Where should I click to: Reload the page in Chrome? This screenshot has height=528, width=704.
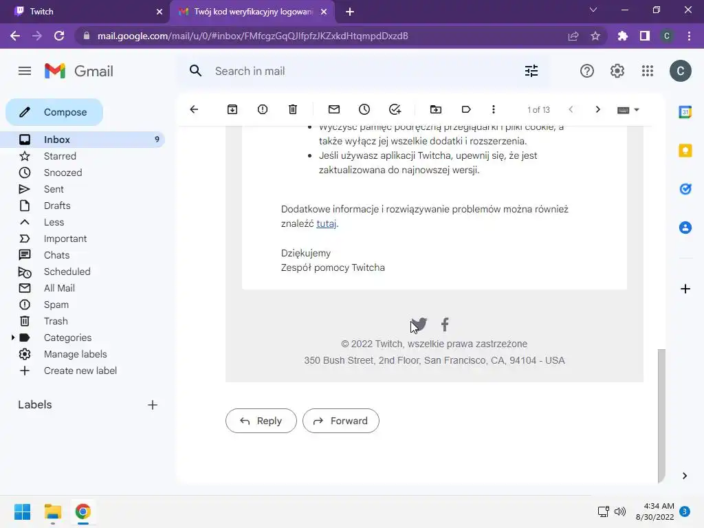click(x=59, y=36)
